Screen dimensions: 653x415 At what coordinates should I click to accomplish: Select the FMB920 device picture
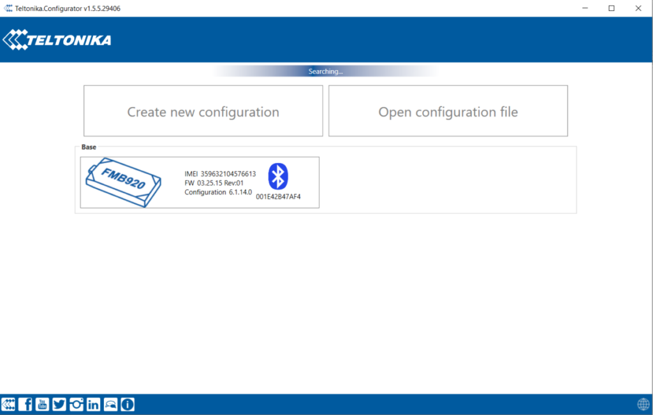(x=123, y=182)
